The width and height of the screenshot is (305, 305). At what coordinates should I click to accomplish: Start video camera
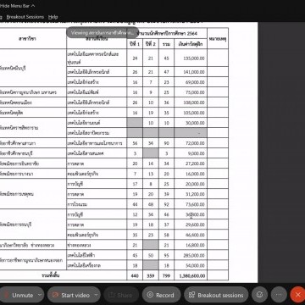(70, 295)
